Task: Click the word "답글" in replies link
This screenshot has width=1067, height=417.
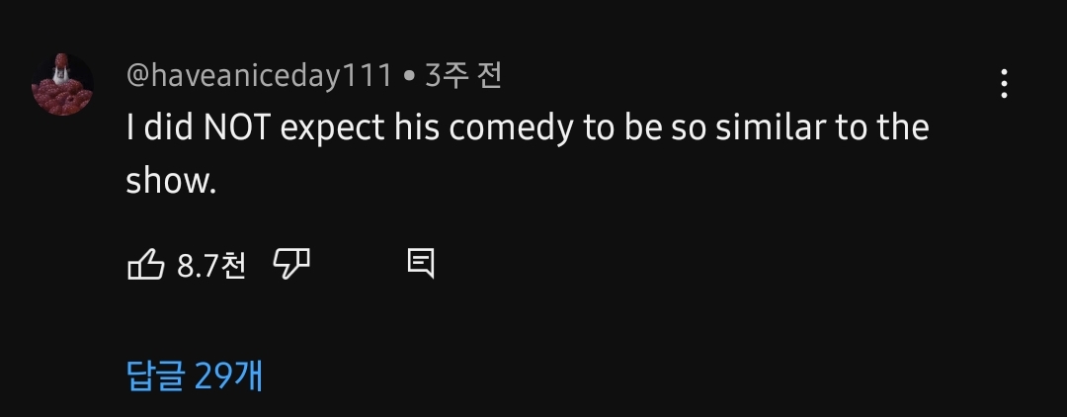Action: (156, 376)
